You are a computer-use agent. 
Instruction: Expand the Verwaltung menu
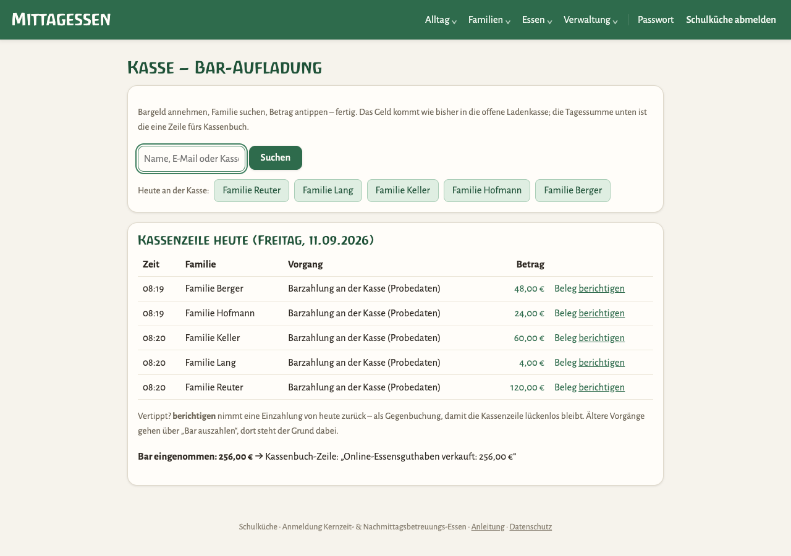(x=590, y=20)
